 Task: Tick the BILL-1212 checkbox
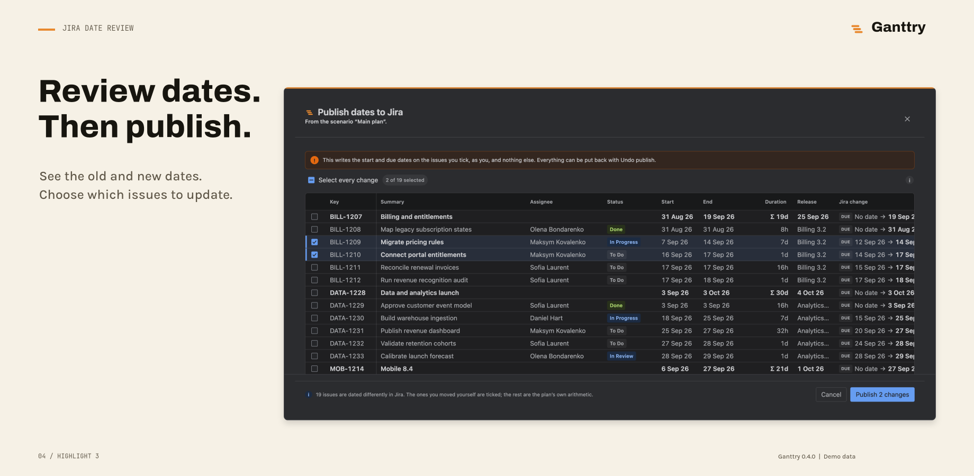click(x=314, y=280)
